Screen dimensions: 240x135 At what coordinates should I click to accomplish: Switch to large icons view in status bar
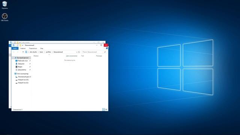[x=106, y=109]
